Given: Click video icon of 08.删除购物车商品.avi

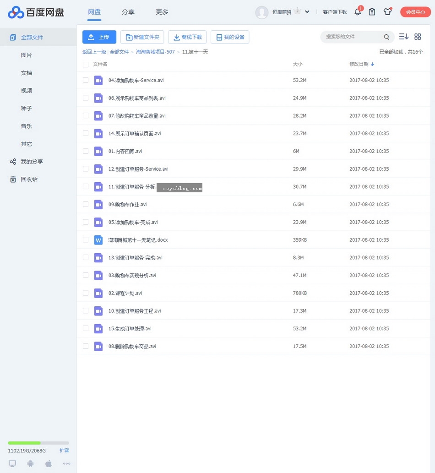Looking at the screenshot, I should [98, 346].
